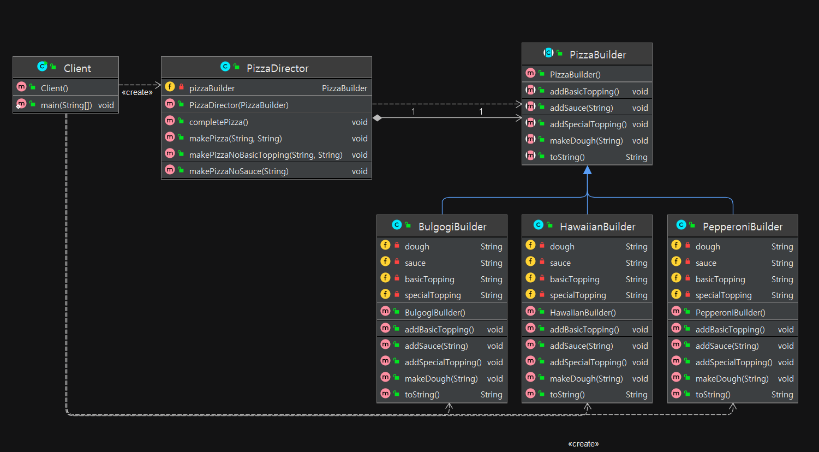This screenshot has width=819, height=452.
Task: Click the method icon next to main(String[]) in Client
Action: click(21, 104)
